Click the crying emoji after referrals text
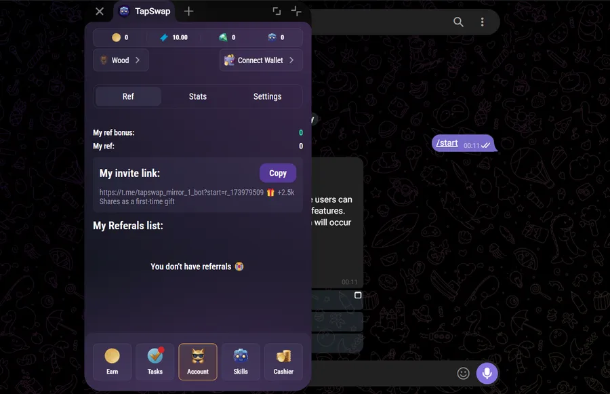The image size is (610, 394). click(x=239, y=267)
